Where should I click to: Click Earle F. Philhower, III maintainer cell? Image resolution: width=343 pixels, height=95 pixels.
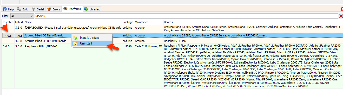(x=148, y=46)
